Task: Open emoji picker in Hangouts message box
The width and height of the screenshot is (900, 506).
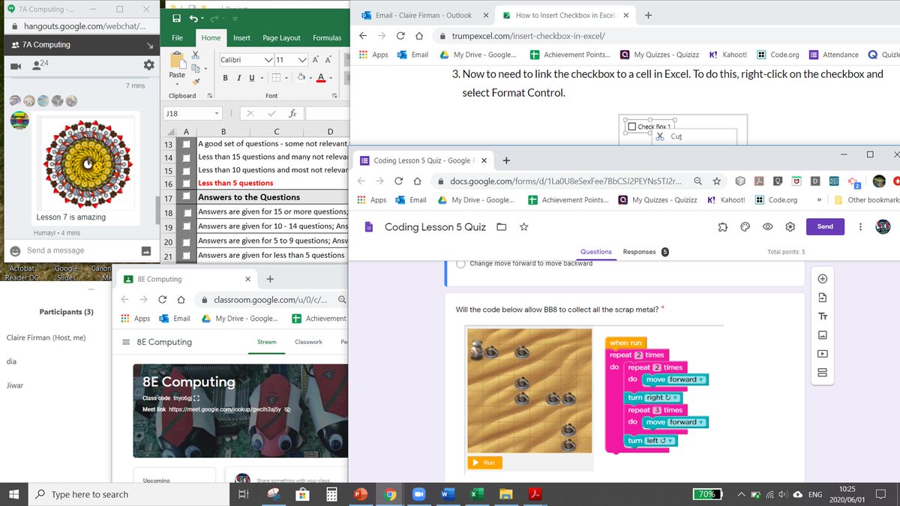Action: click(x=14, y=250)
